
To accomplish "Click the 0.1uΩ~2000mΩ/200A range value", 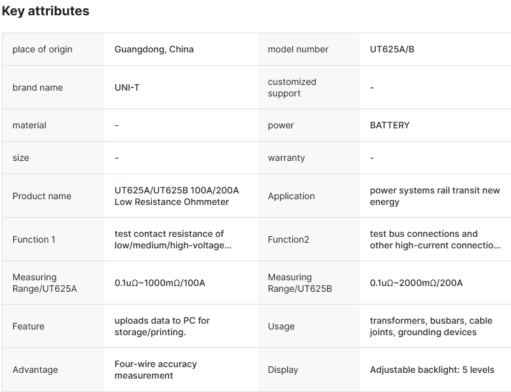I will coord(416,283).
